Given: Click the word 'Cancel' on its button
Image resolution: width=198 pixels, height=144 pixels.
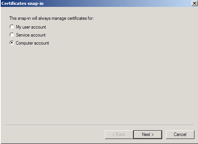Looking at the screenshot, I should (x=180, y=134).
